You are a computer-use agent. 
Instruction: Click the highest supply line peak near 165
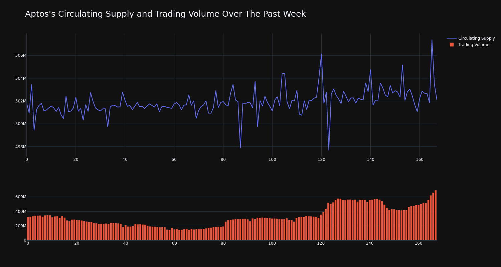[432, 40]
